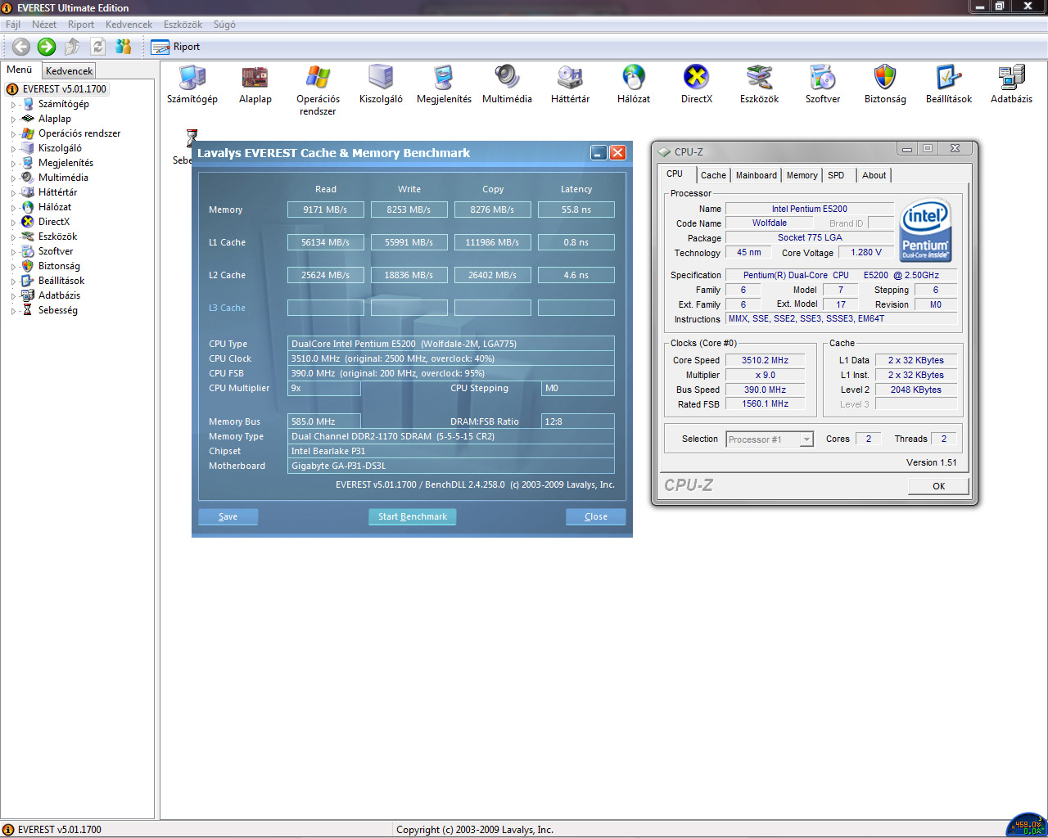This screenshot has width=1048, height=838.
Task: Select the Kiszolgáló tree item
Action: pos(60,148)
